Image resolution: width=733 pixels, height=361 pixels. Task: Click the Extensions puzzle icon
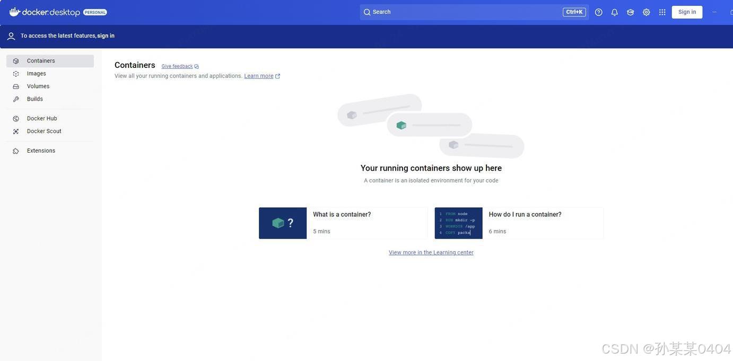16,151
